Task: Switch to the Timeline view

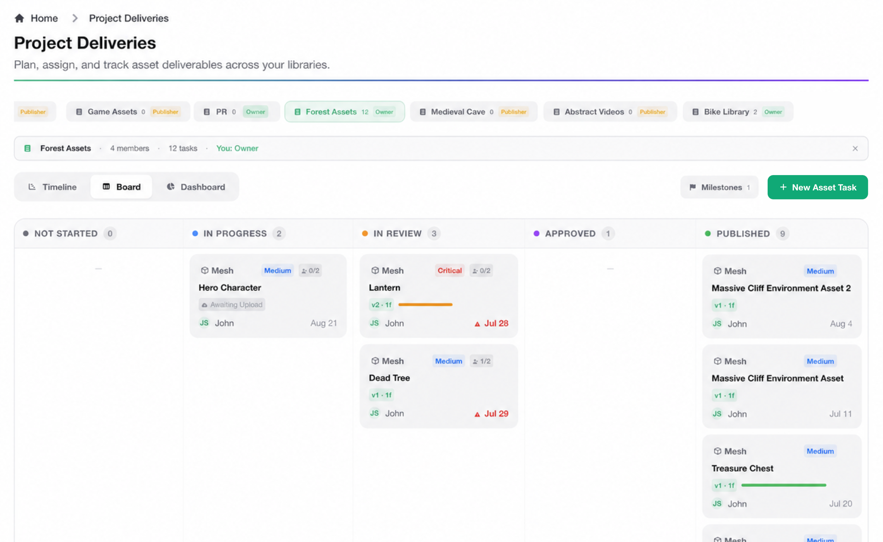Action: 52,187
